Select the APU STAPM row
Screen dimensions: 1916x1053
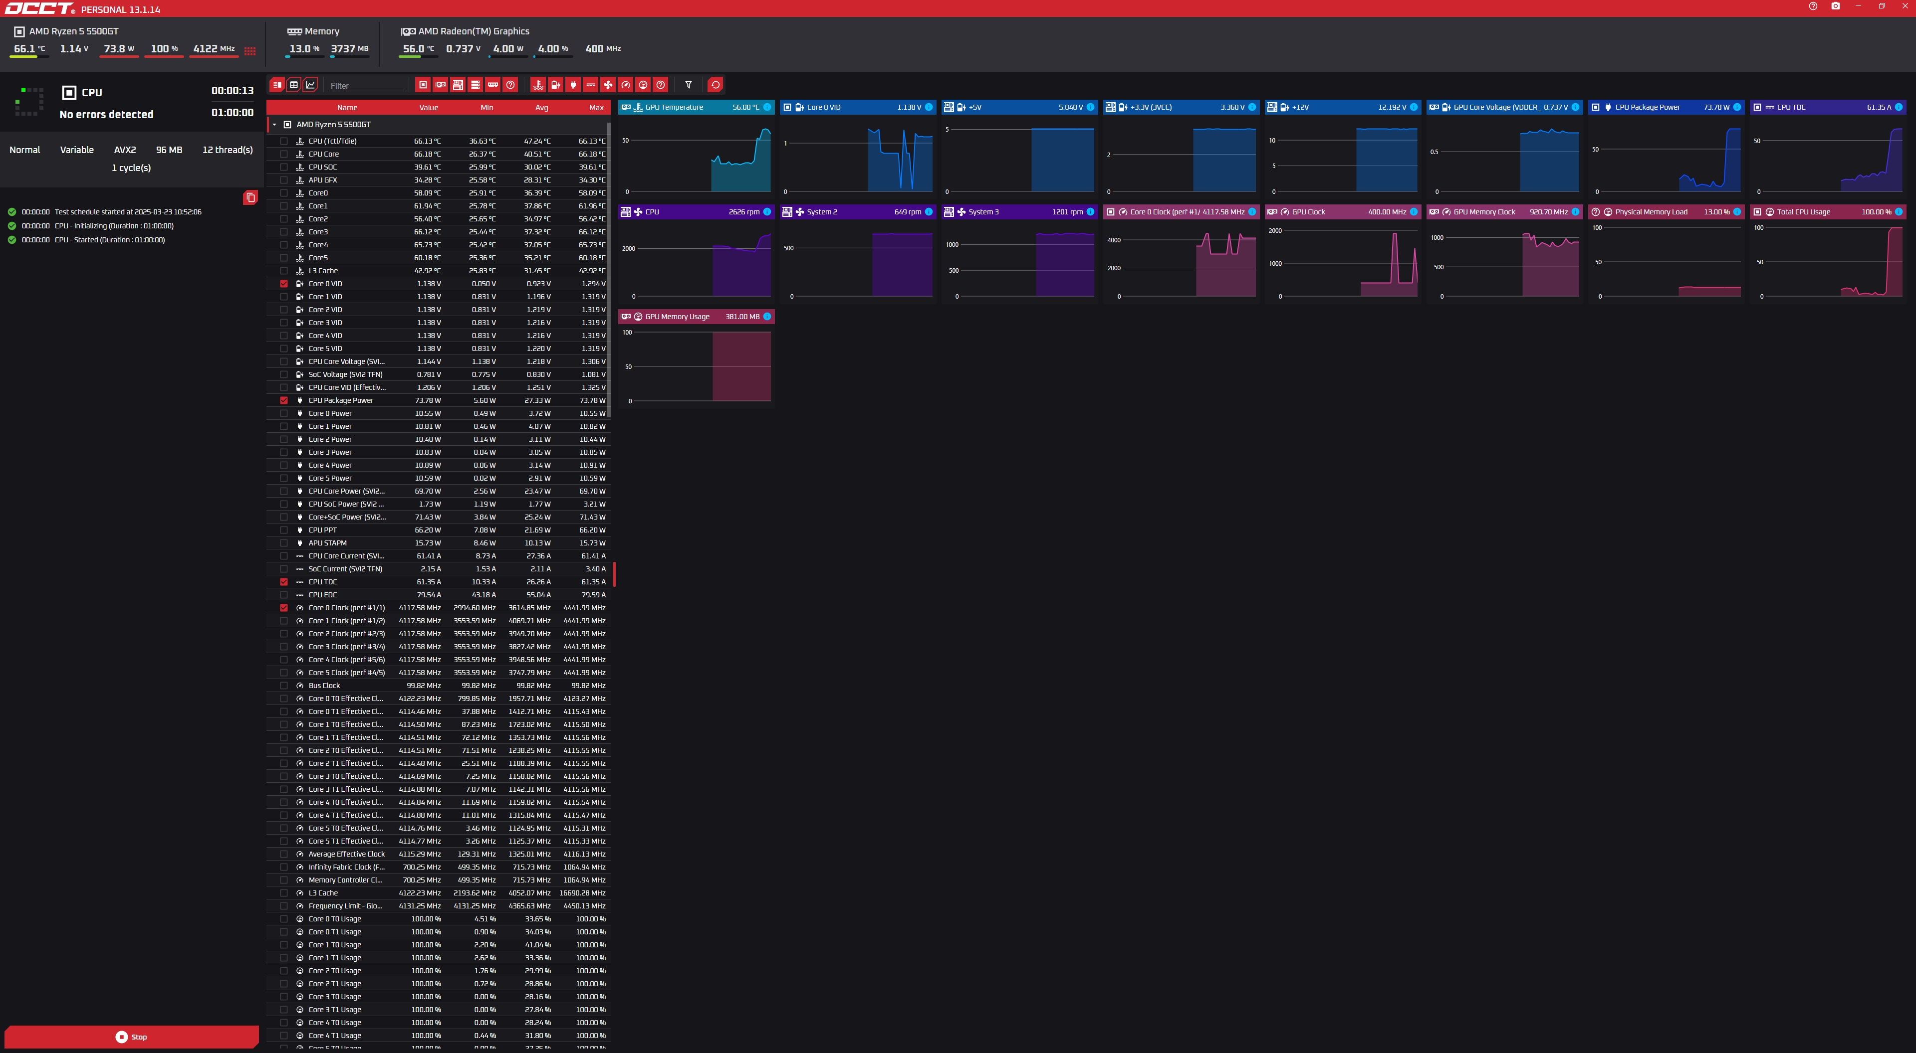click(438, 543)
